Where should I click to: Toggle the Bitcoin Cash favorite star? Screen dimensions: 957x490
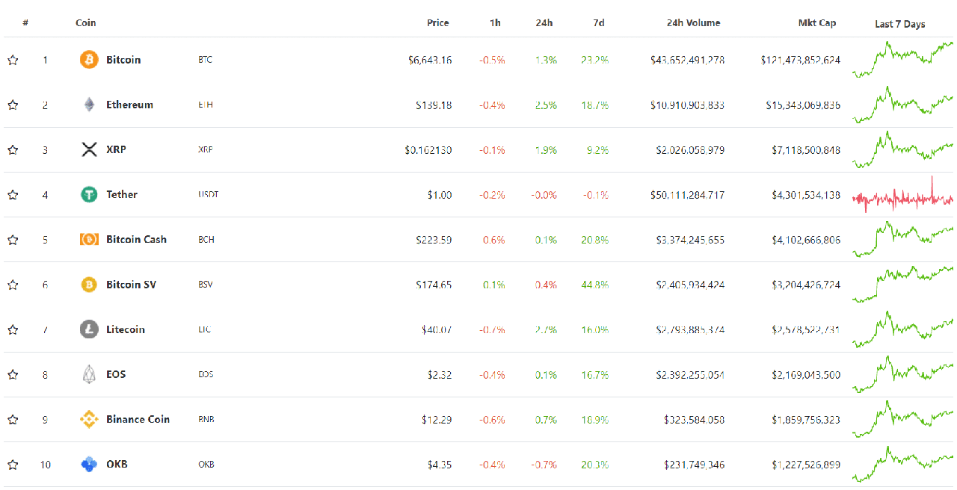point(13,239)
